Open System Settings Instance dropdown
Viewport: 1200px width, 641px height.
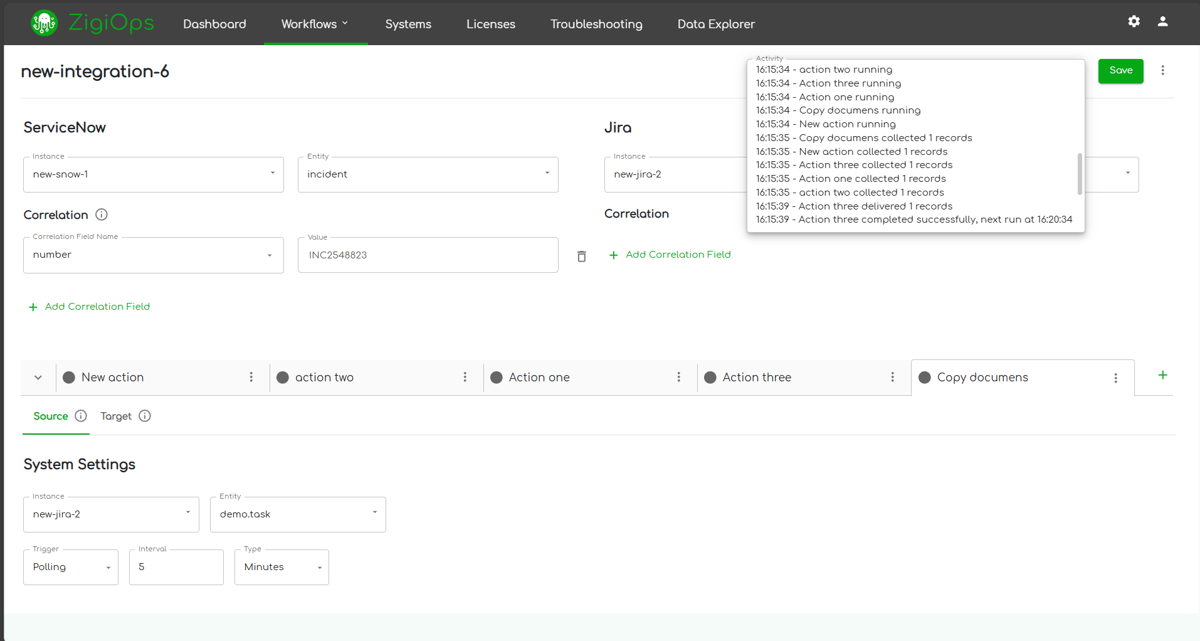111,514
